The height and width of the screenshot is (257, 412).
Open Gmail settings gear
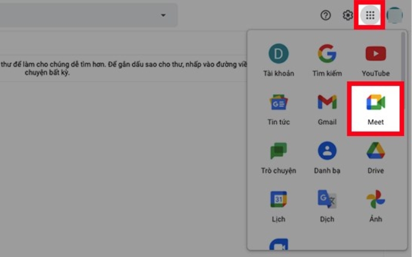pos(348,15)
